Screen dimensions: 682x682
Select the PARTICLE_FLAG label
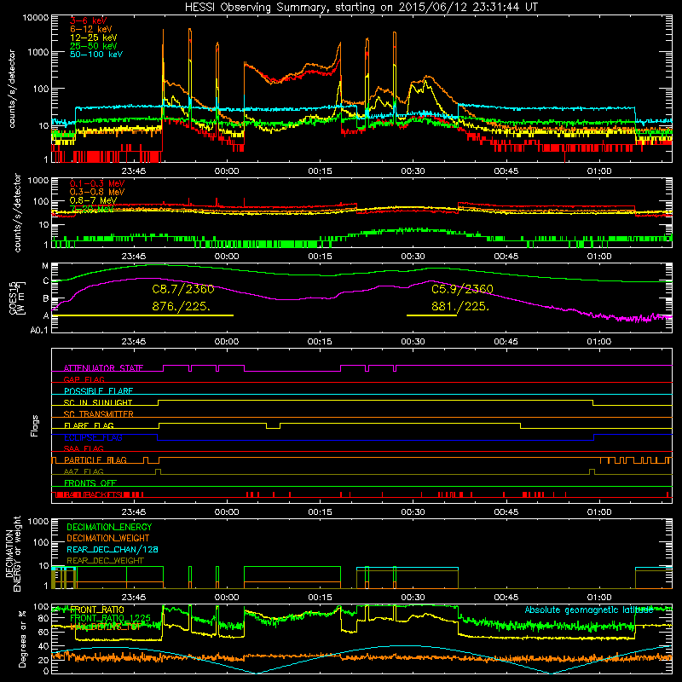coord(95,460)
